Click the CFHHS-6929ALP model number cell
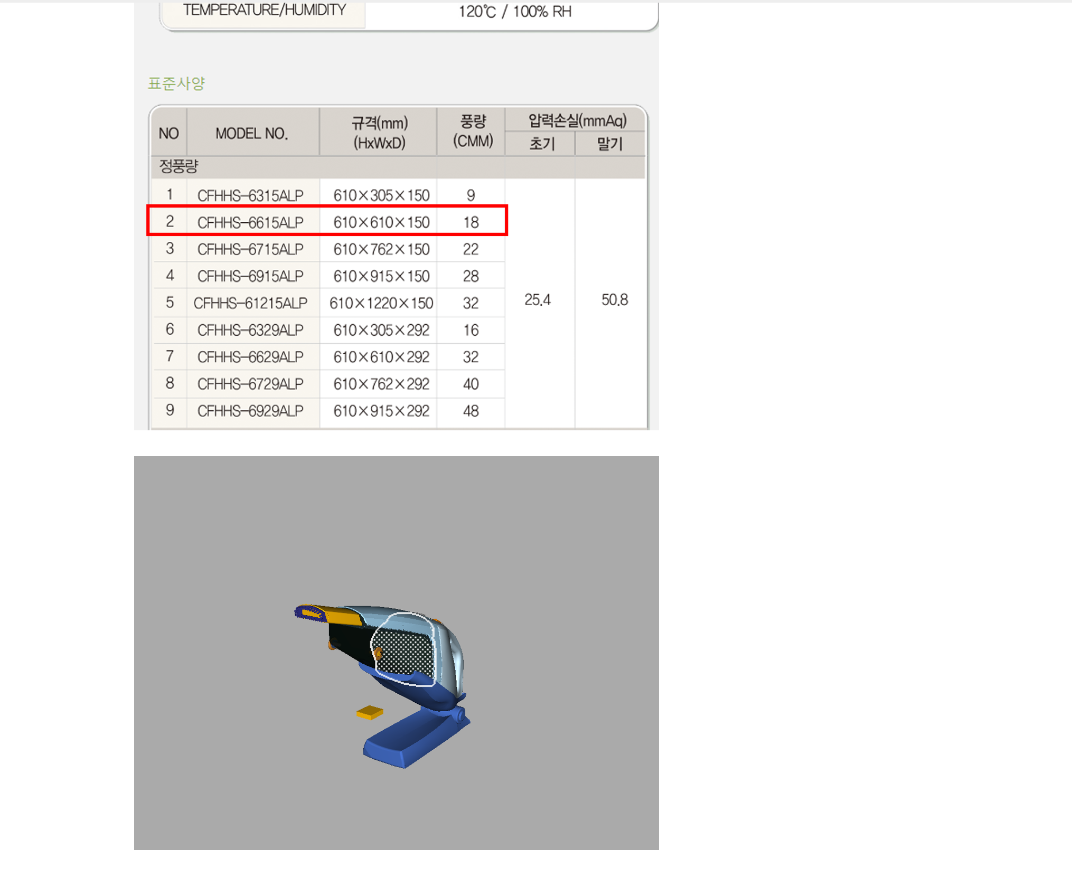The image size is (1072, 877). (250, 411)
